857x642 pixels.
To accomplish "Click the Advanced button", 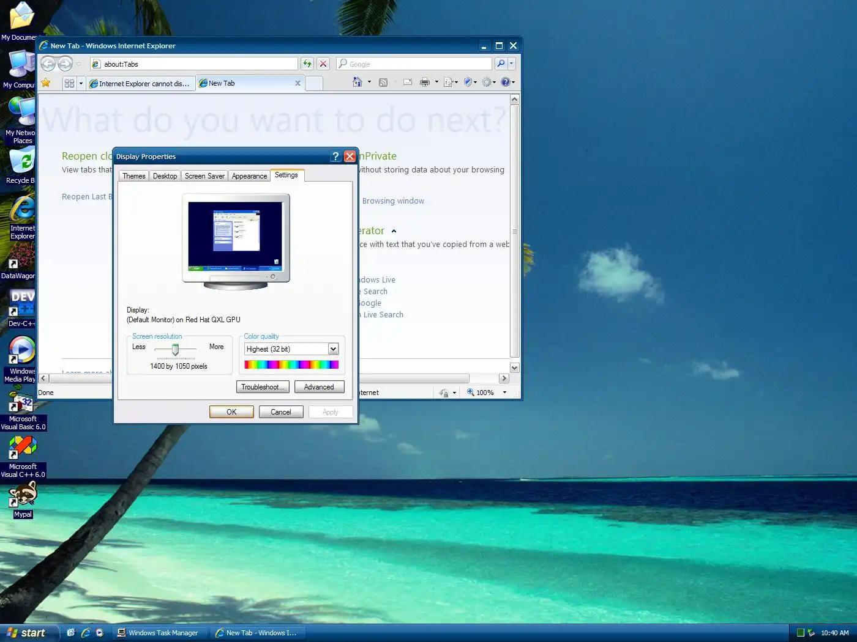I will [319, 387].
